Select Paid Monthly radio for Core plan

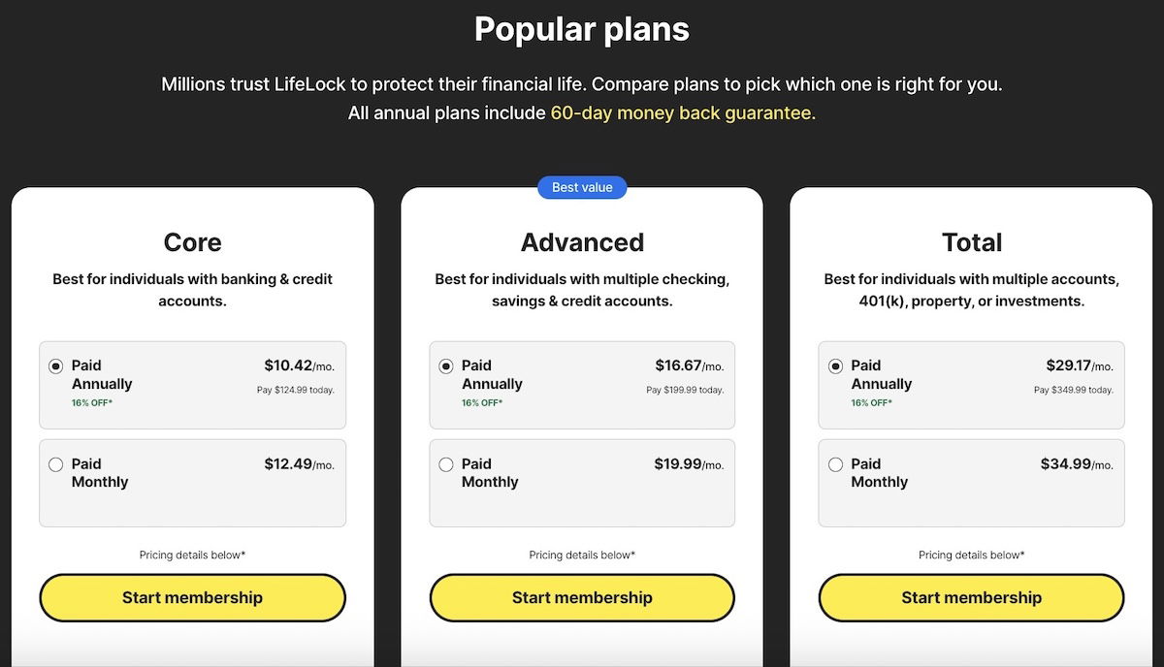pos(56,464)
